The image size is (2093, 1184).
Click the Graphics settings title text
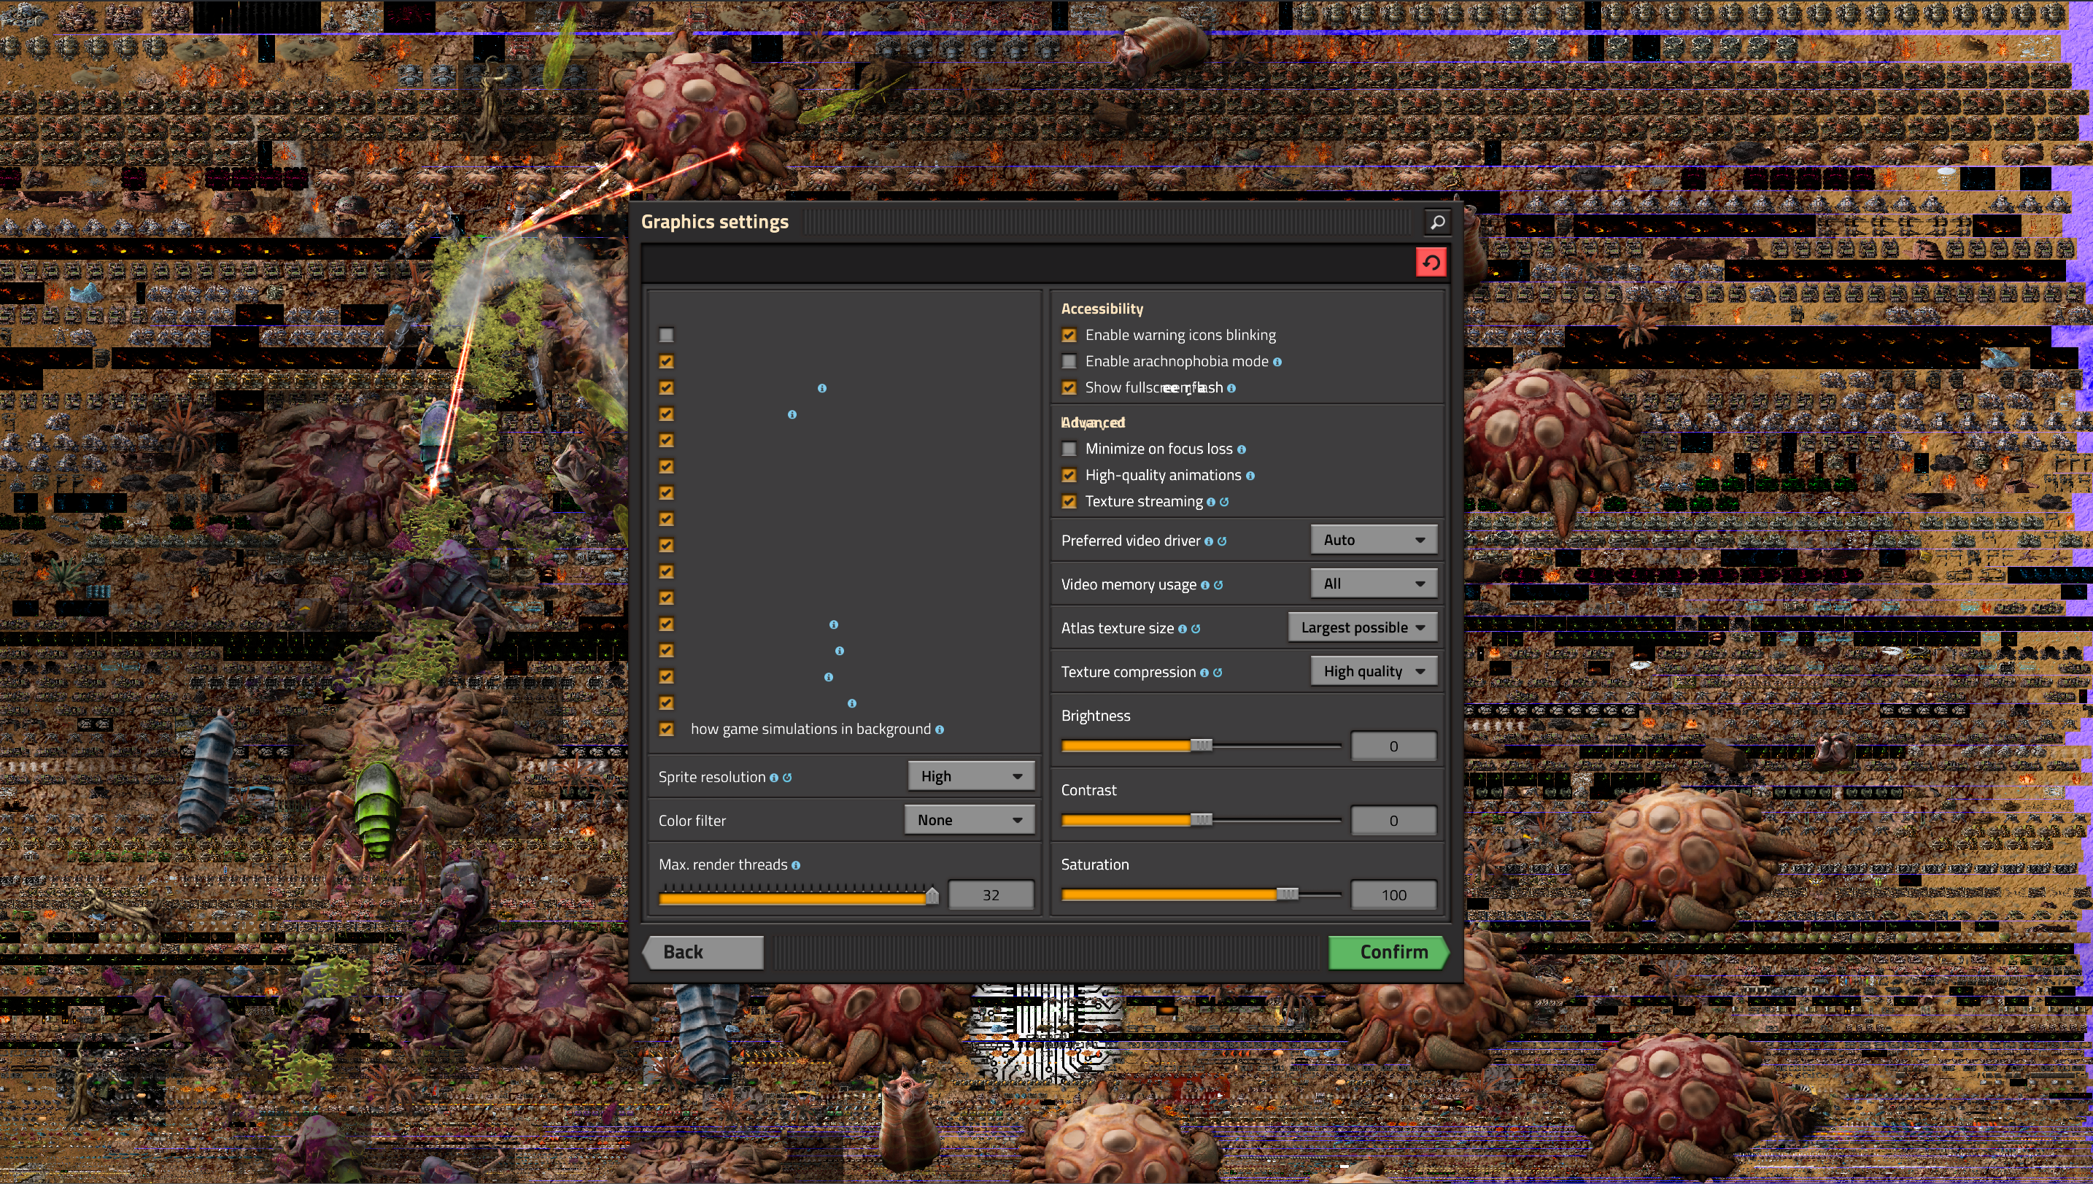(x=715, y=222)
